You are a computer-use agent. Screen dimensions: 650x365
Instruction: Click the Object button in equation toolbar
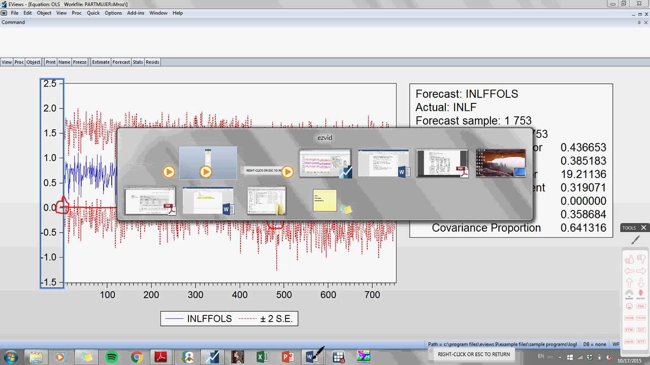tap(34, 62)
